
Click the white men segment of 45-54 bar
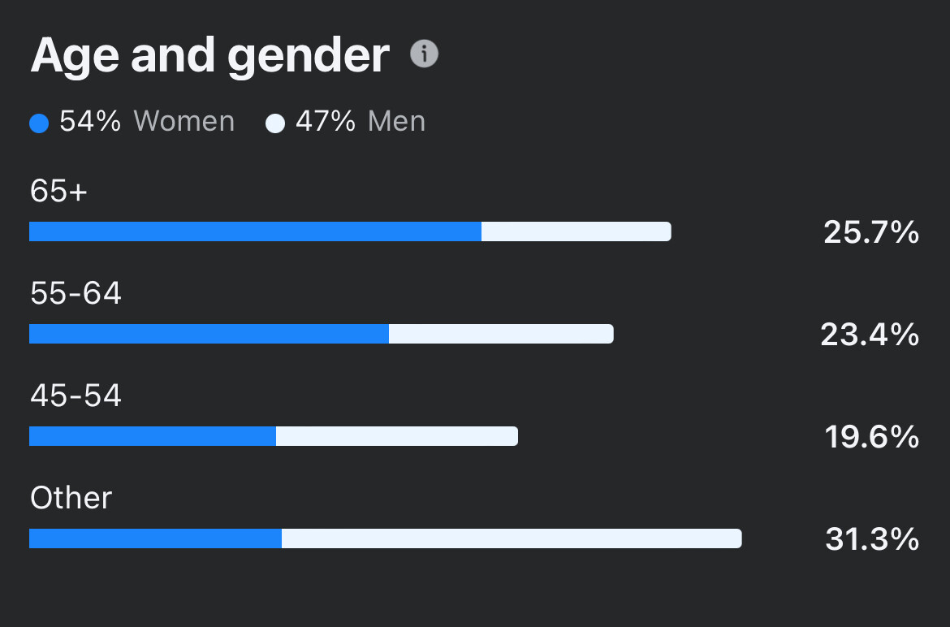[x=396, y=436]
